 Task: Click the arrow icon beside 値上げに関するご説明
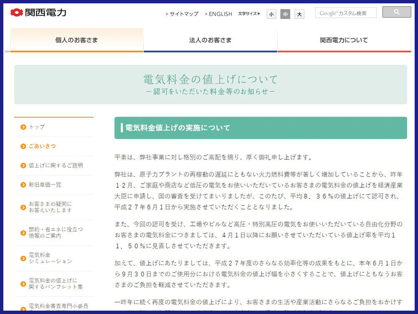(23, 166)
